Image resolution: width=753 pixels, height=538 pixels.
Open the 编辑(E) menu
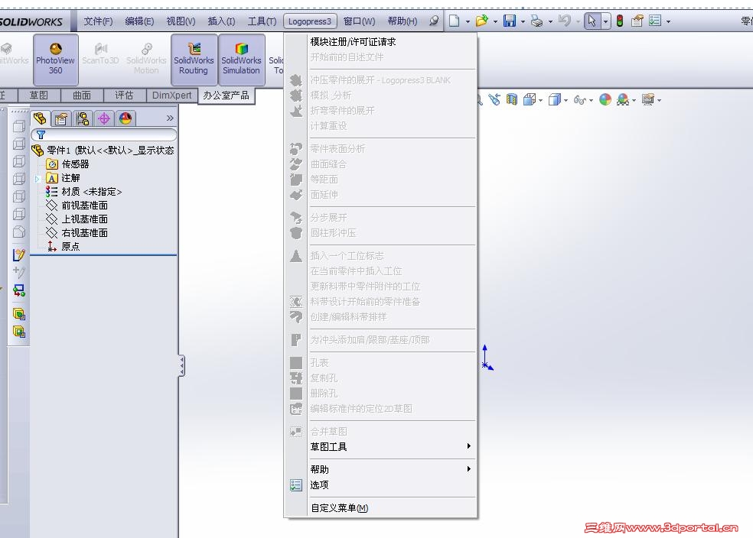[139, 21]
